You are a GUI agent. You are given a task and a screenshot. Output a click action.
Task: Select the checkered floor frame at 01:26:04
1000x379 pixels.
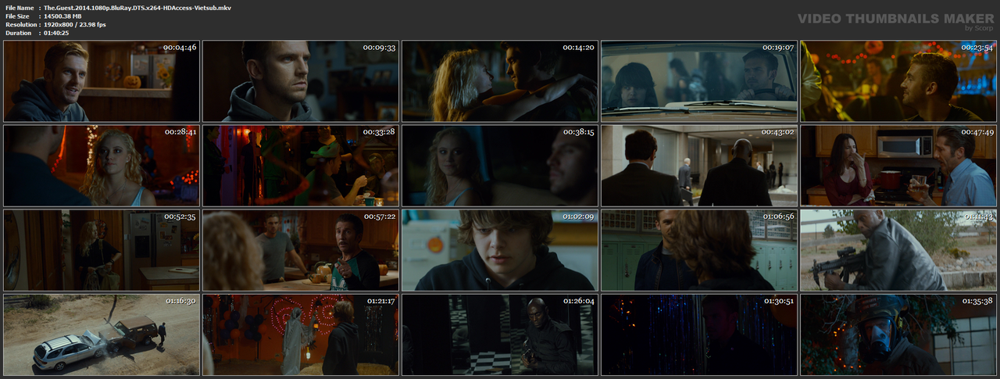(x=500, y=334)
